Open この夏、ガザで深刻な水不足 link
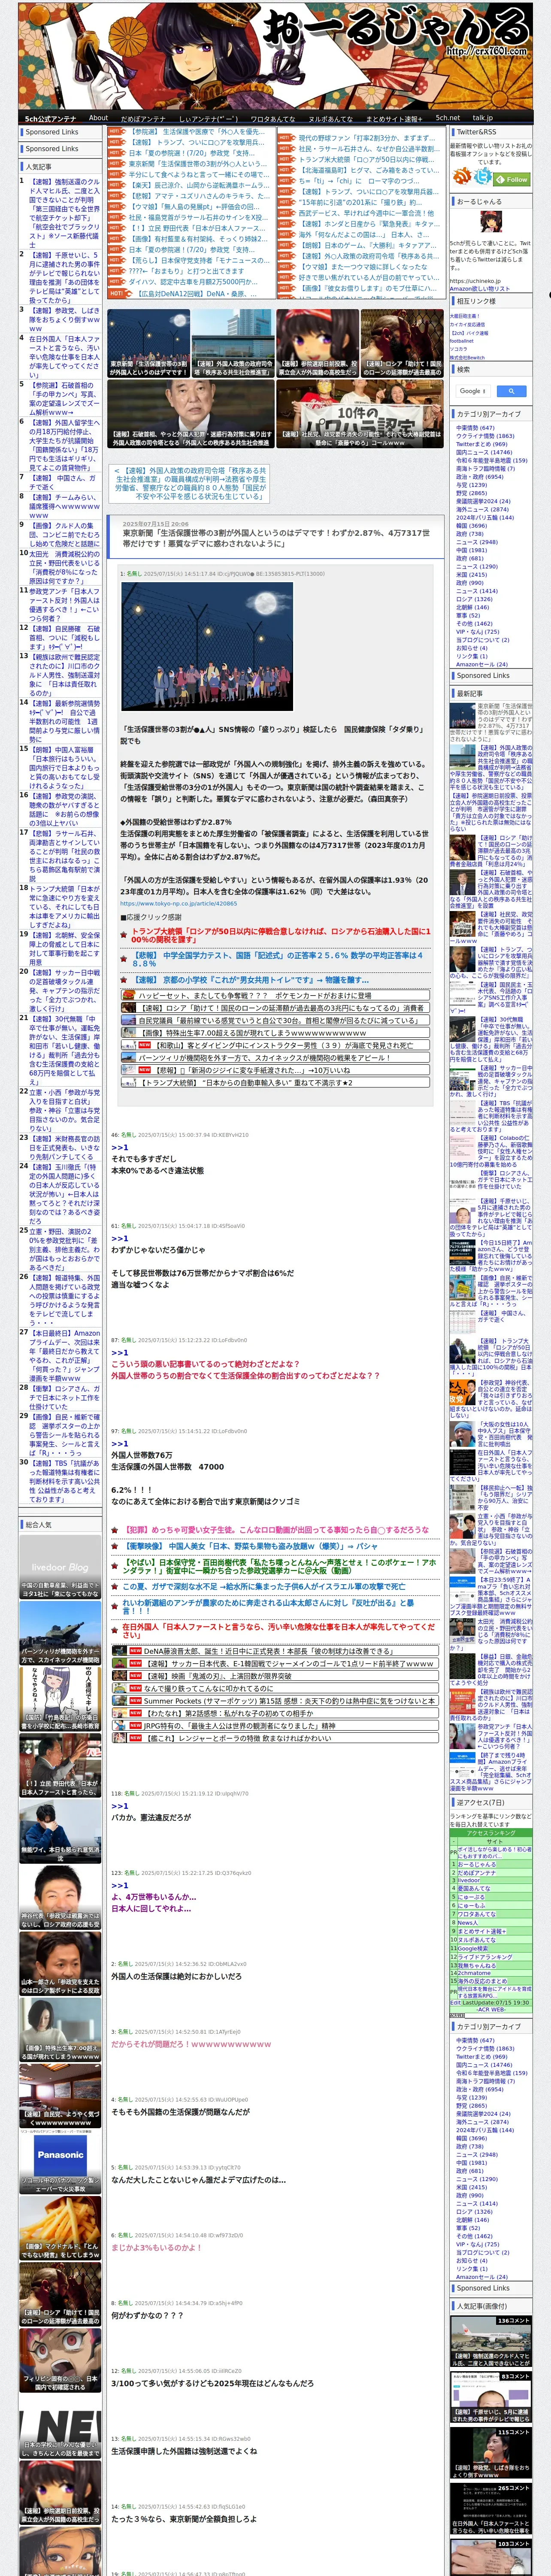Screen dimensions: 551x2576 click(x=264, y=1587)
